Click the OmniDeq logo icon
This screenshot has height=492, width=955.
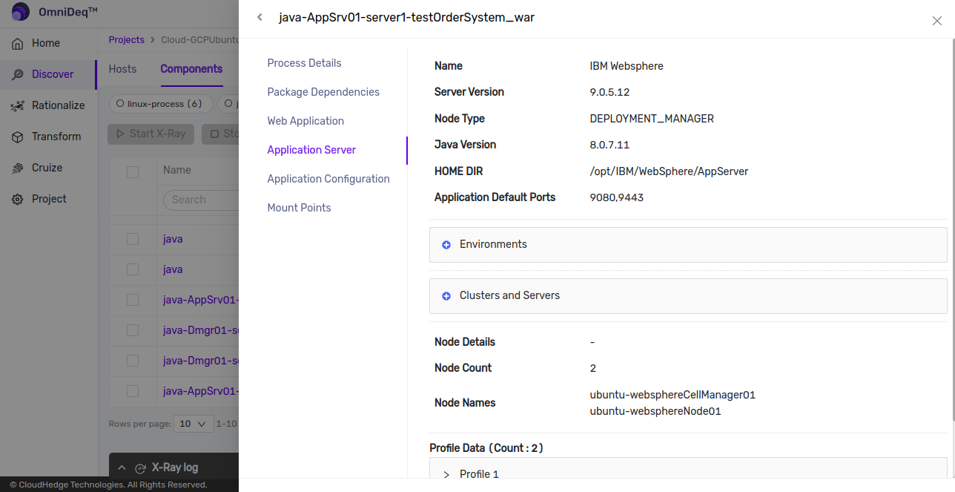20,13
